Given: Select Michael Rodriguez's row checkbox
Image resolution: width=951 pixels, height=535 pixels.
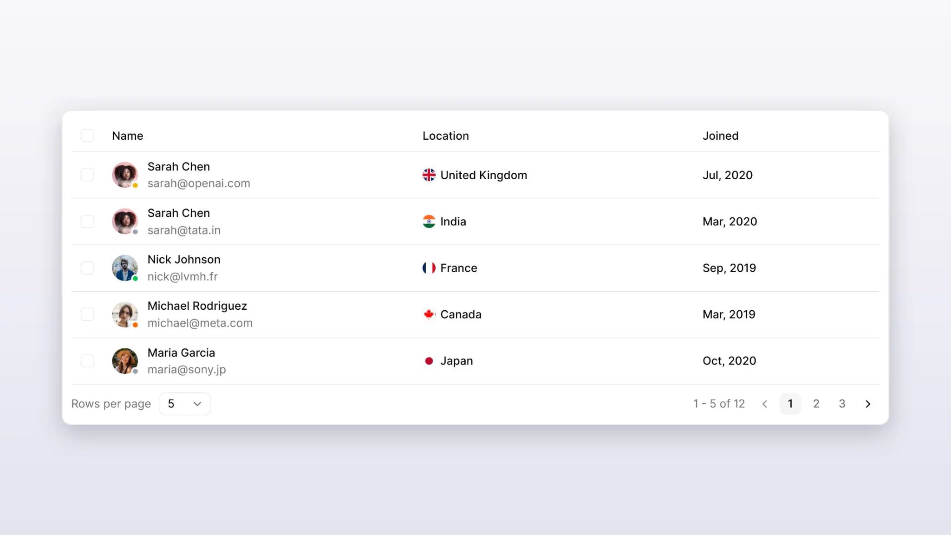Looking at the screenshot, I should point(87,314).
